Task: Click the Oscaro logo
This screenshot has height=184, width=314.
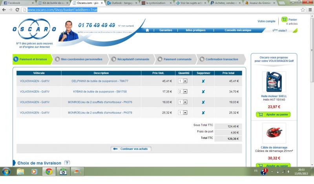Action: [x=34, y=29]
